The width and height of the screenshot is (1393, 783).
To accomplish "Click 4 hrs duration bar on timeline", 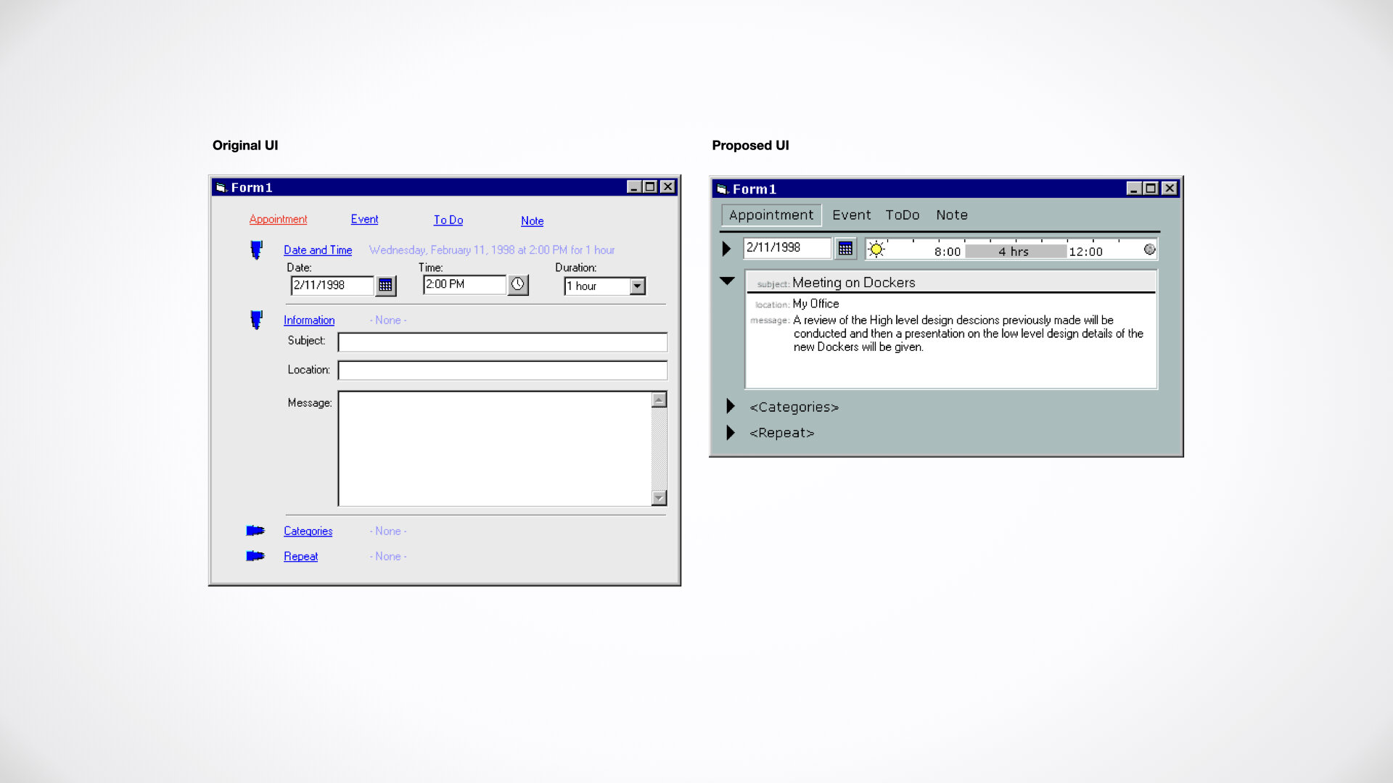I will 1015,252.
